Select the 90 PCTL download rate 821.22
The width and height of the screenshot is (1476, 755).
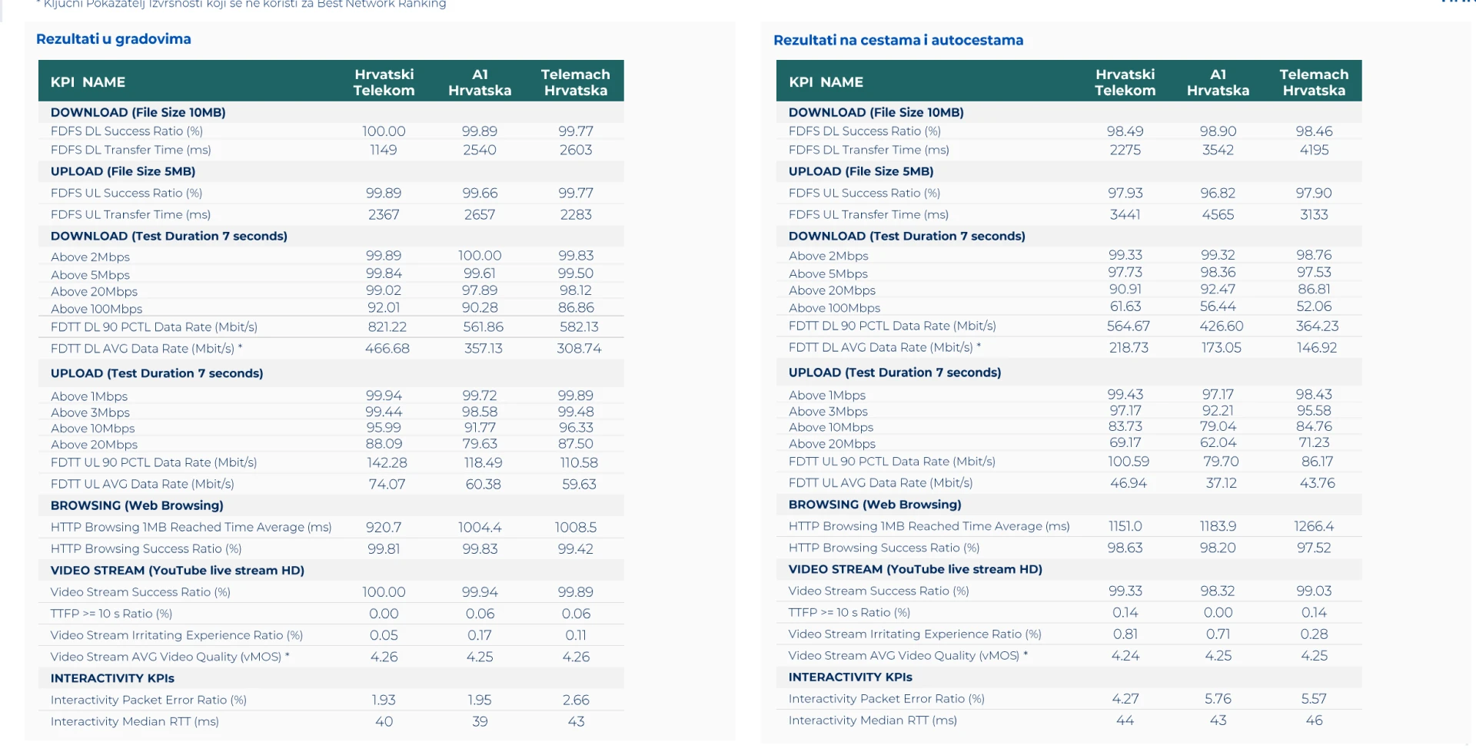point(387,326)
